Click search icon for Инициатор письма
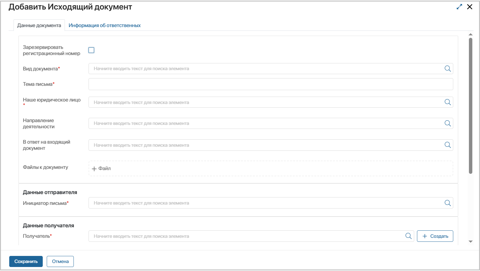Image resolution: width=480 pixels, height=271 pixels. [447, 203]
